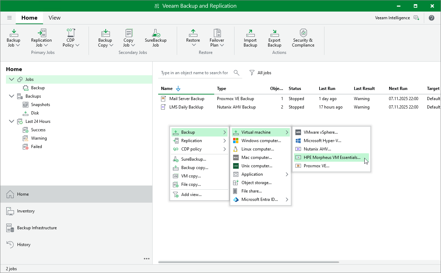Collapse the Last 24 Hours node
The width and height of the screenshot is (441, 273).
point(12,121)
